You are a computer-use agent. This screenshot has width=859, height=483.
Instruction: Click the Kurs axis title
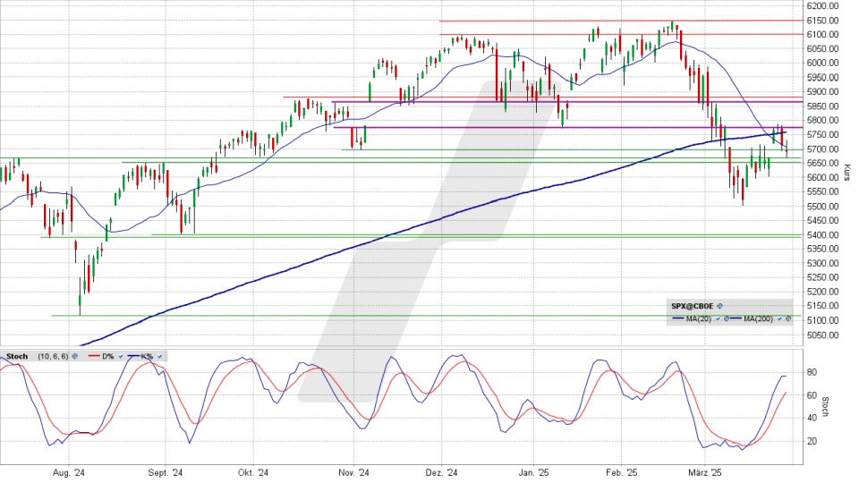847,173
